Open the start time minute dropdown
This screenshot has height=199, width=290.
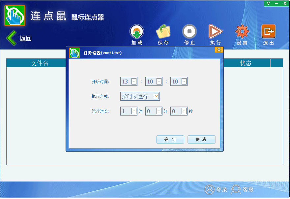(159, 81)
